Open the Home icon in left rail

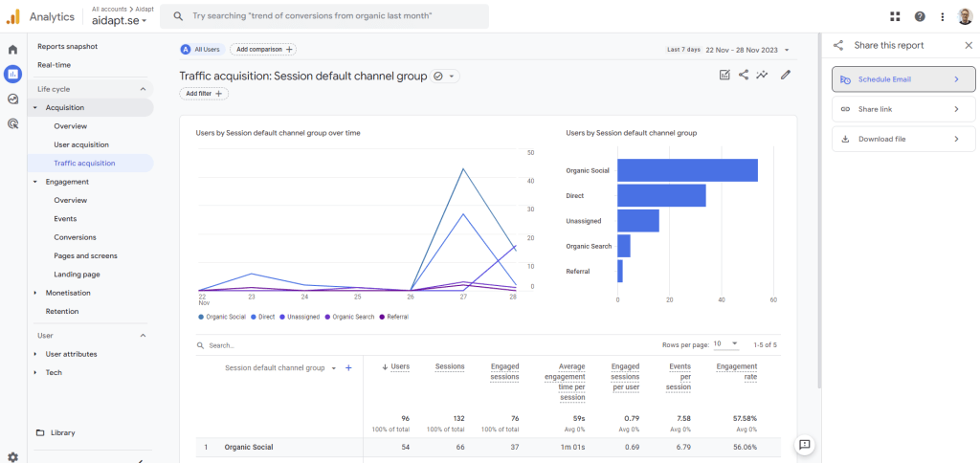point(12,50)
